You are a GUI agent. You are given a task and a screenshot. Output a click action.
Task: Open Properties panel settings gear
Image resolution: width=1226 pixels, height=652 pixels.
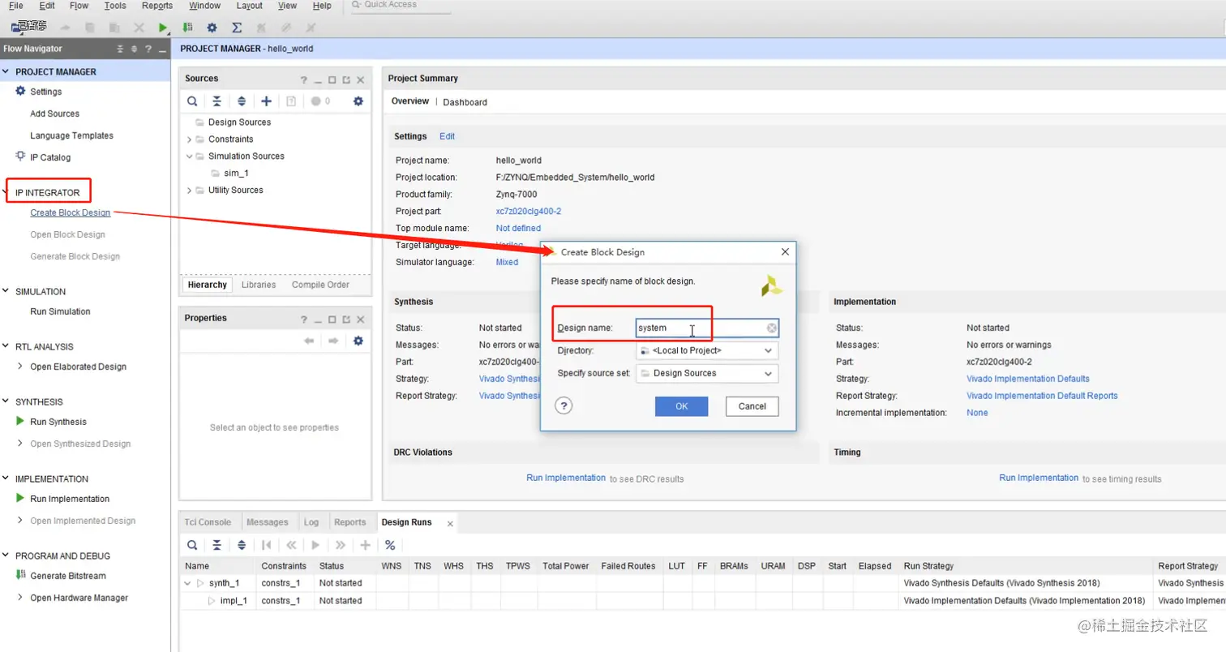click(x=358, y=341)
